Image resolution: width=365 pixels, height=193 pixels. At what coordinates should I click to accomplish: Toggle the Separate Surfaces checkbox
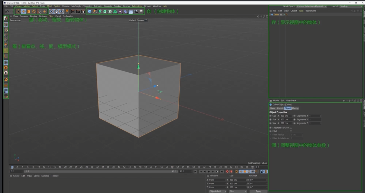[291, 128]
